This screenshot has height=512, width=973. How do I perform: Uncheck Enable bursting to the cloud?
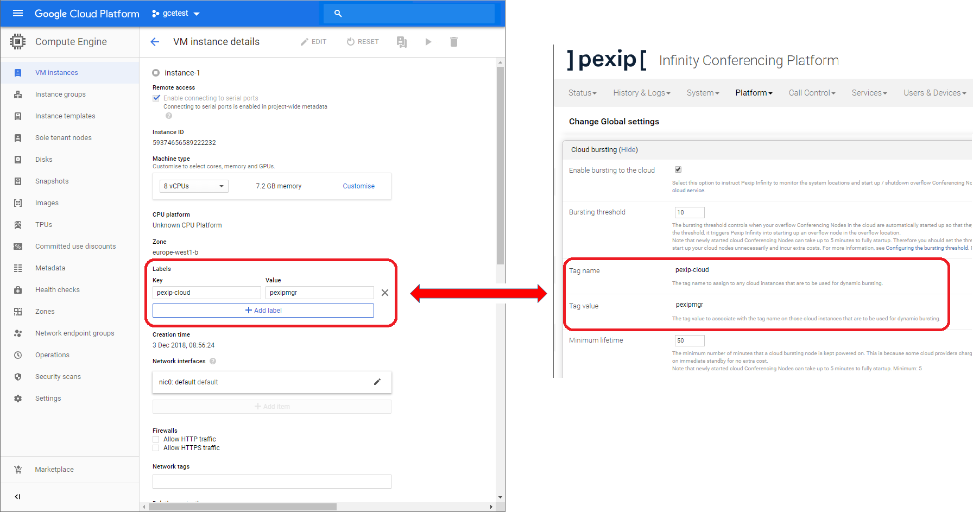(678, 169)
